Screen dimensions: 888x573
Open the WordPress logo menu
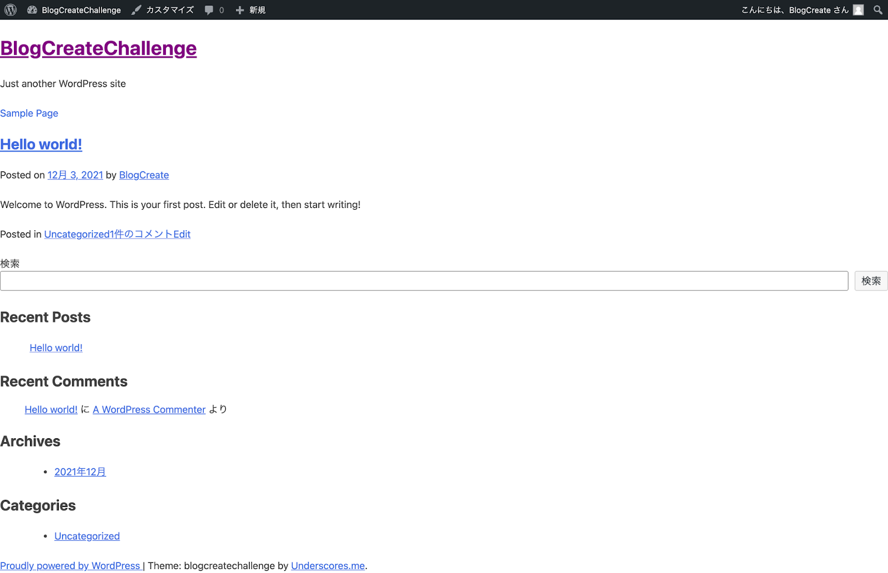11,10
